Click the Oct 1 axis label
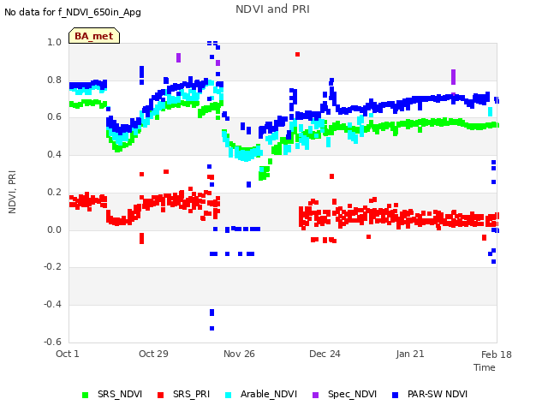Viewport: 548px width, 411px height. point(68,354)
